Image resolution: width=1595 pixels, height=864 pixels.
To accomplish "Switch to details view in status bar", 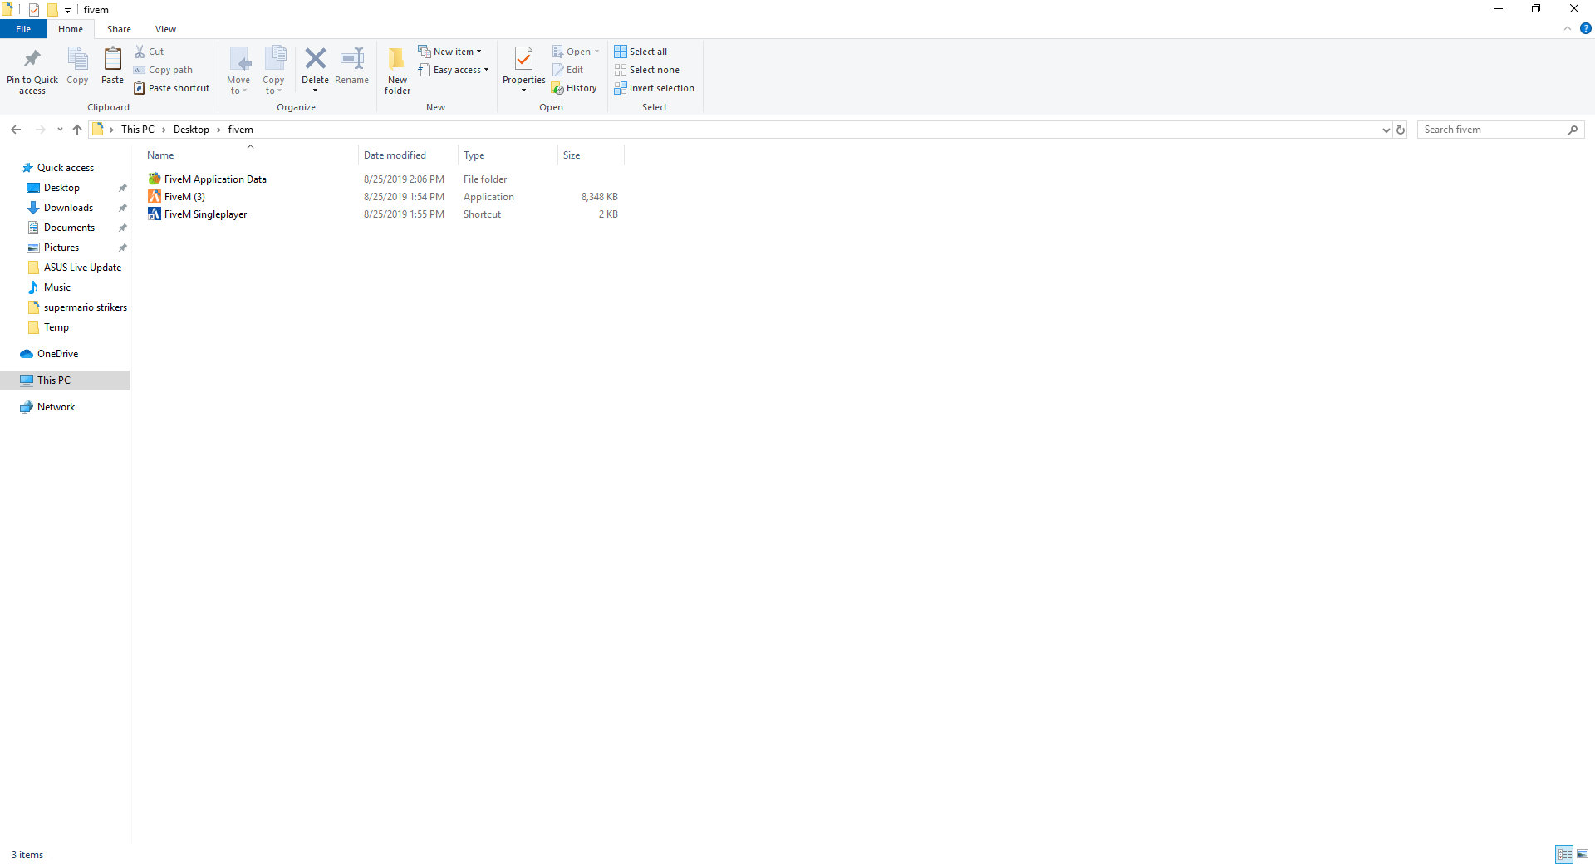I will 1564,854.
